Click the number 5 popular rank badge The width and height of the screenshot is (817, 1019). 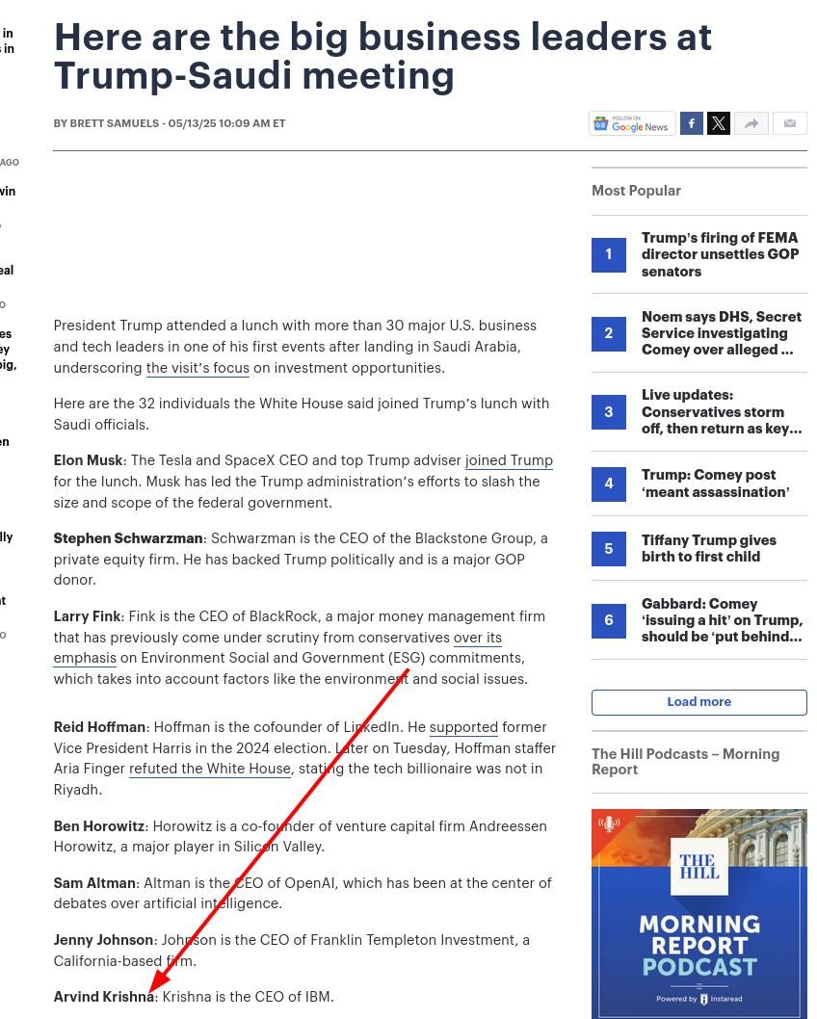coord(609,548)
